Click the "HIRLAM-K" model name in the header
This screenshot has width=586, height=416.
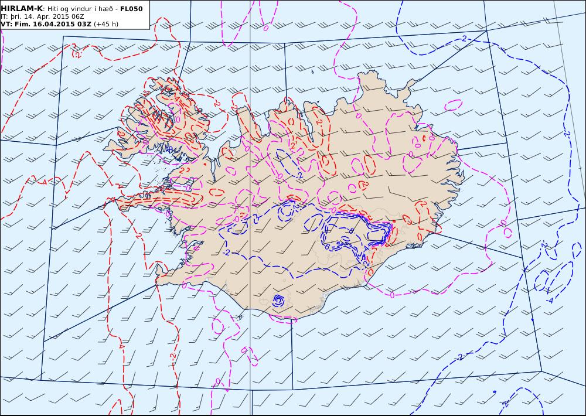[x=22, y=9]
